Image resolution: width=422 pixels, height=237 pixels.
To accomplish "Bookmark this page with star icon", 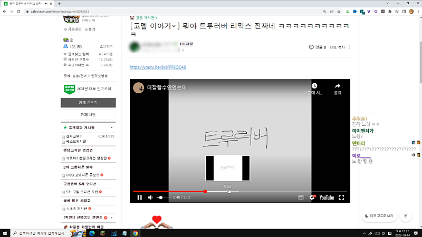I will tap(339, 12).
